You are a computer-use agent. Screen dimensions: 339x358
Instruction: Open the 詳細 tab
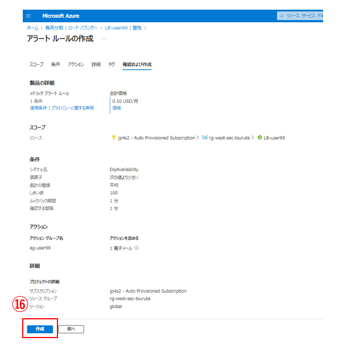click(96, 64)
